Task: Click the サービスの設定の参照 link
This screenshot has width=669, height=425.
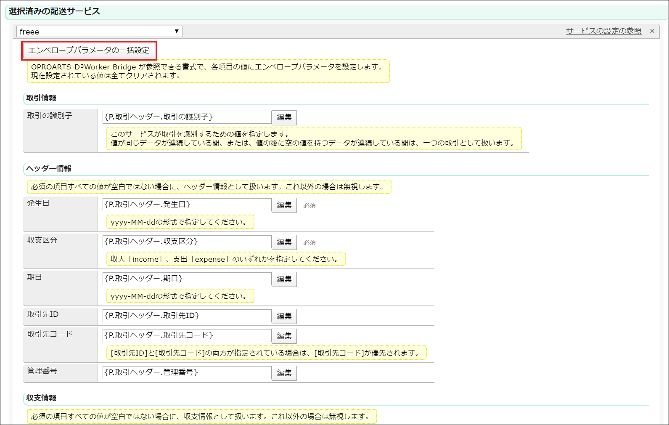Action: pos(603,31)
